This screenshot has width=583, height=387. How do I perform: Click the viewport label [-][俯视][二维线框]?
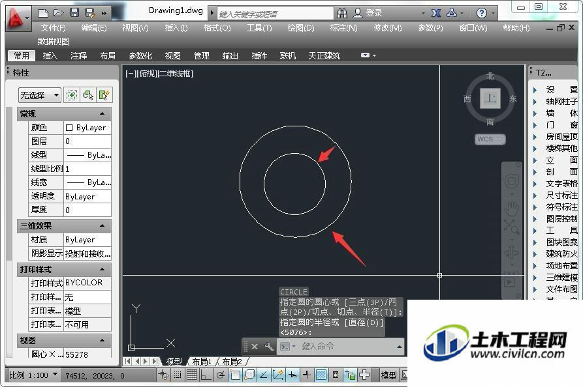pos(159,74)
